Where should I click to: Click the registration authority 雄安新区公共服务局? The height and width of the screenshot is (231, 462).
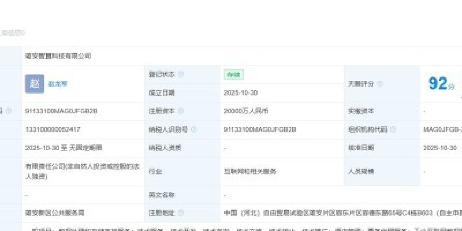(55, 213)
